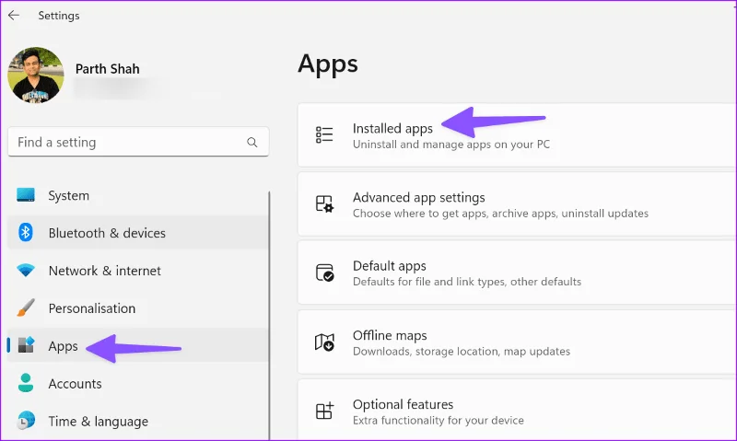Click the Apps page heading
The image size is (737, 441).
[x=328, y=64]
